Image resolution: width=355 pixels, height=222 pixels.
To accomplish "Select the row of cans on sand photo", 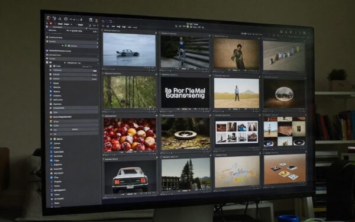I will pos(284,56).
